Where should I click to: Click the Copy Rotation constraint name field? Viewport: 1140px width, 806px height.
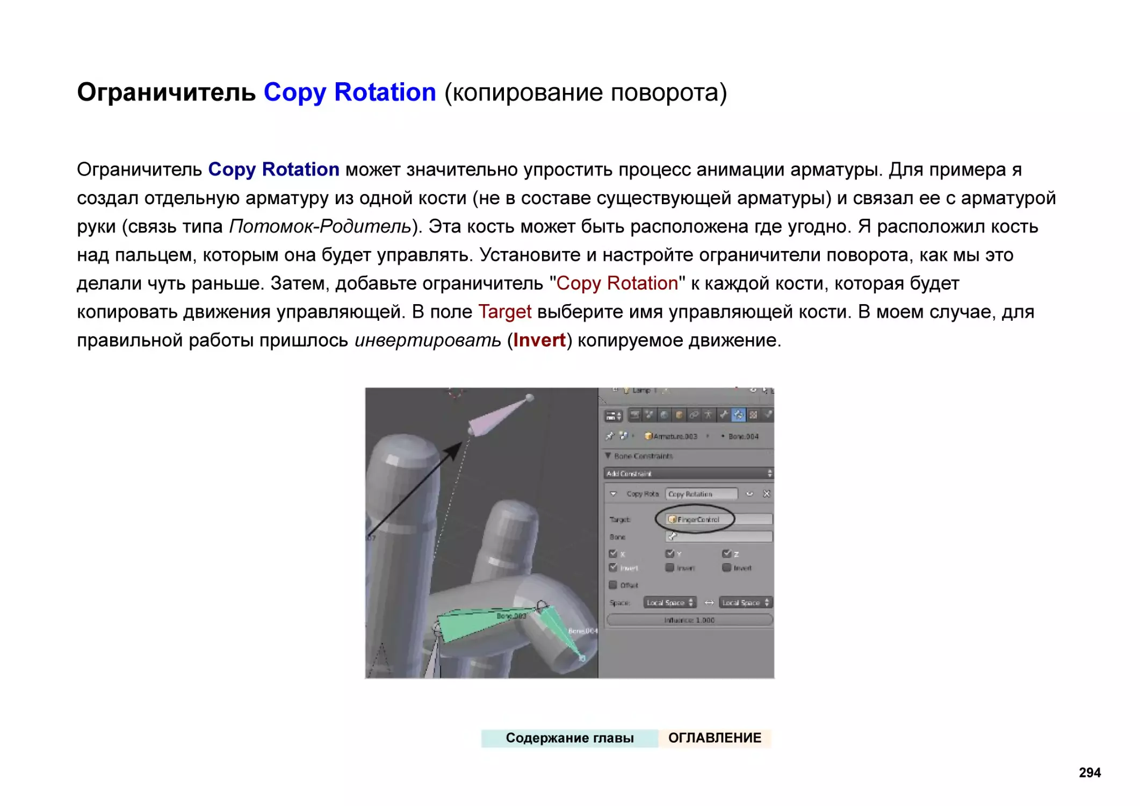coord(702,494)
